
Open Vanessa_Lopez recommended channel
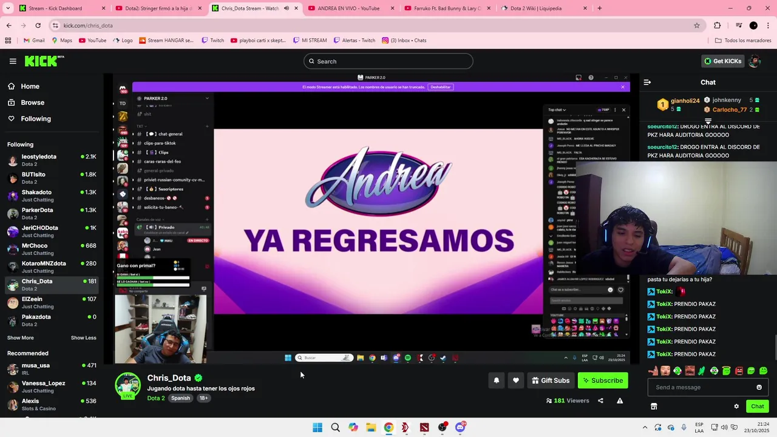[x=52, y=387]
